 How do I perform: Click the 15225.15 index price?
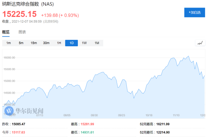[19, 14]
